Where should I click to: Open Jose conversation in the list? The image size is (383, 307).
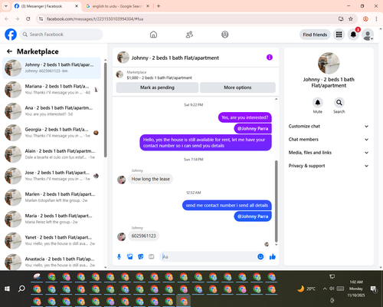click(x=52, y=176)
